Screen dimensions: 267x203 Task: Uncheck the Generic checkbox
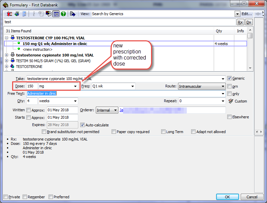pyautogui.click(x=230, y=78)
